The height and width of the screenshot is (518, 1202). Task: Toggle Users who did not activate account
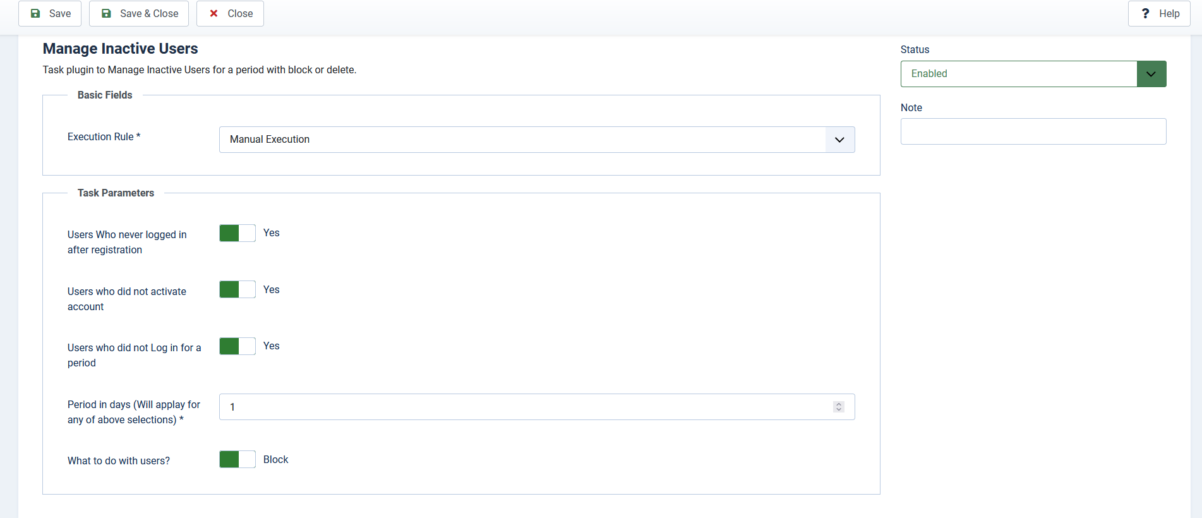click(x=237, y=289)
